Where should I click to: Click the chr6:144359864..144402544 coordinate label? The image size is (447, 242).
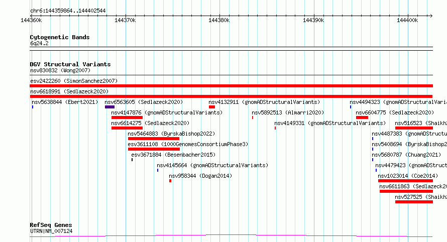[x=68, y=11]
